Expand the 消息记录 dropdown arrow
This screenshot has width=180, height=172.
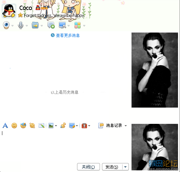click(126, 126)
